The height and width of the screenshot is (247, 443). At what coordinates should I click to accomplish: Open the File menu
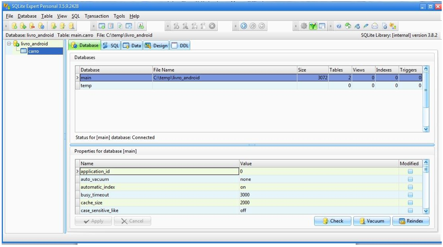pyautogui.click(x=9, y=16)
